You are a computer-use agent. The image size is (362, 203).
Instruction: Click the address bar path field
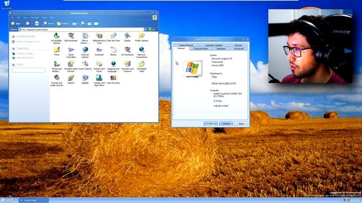[x=81, y=29]
